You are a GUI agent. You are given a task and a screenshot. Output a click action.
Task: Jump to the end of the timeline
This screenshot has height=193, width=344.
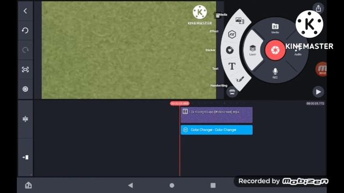coord(25,157)
